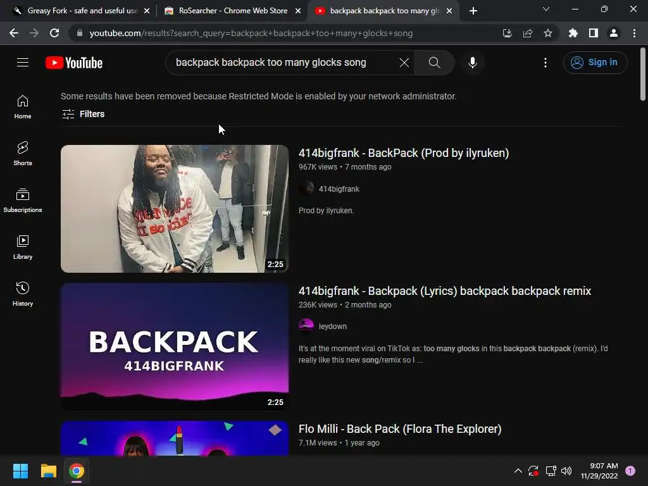Click the magnifier search button

click(434, 63)
